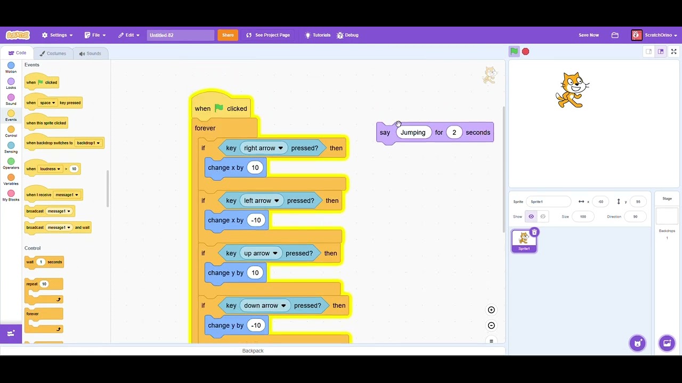Open the space key dropdown in the palette
This screenshot has height=383, width=682.
47,103
